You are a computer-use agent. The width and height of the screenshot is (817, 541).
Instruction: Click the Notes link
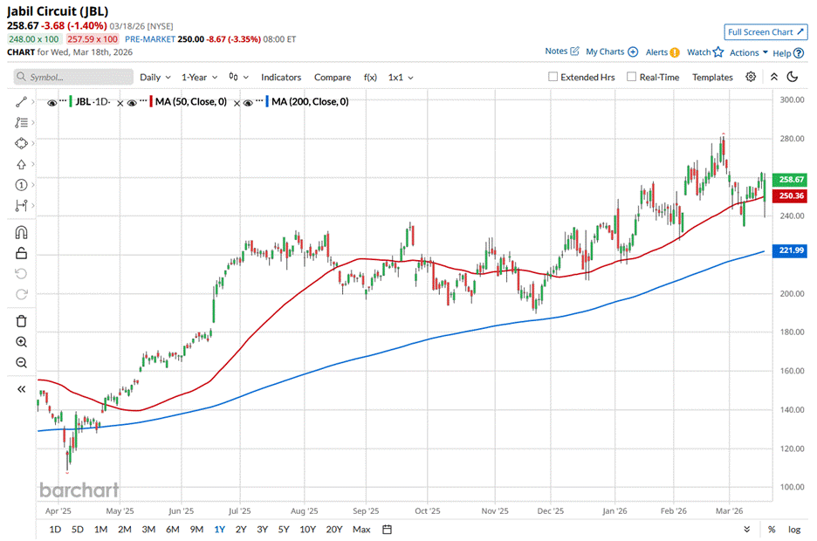pos(556,51)
